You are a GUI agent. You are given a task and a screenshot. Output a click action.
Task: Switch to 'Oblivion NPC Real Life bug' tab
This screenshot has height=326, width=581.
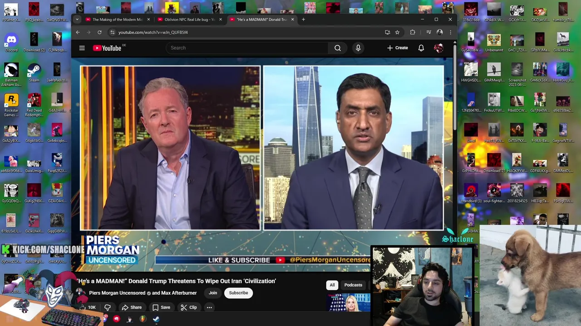(x=189, y=19)
